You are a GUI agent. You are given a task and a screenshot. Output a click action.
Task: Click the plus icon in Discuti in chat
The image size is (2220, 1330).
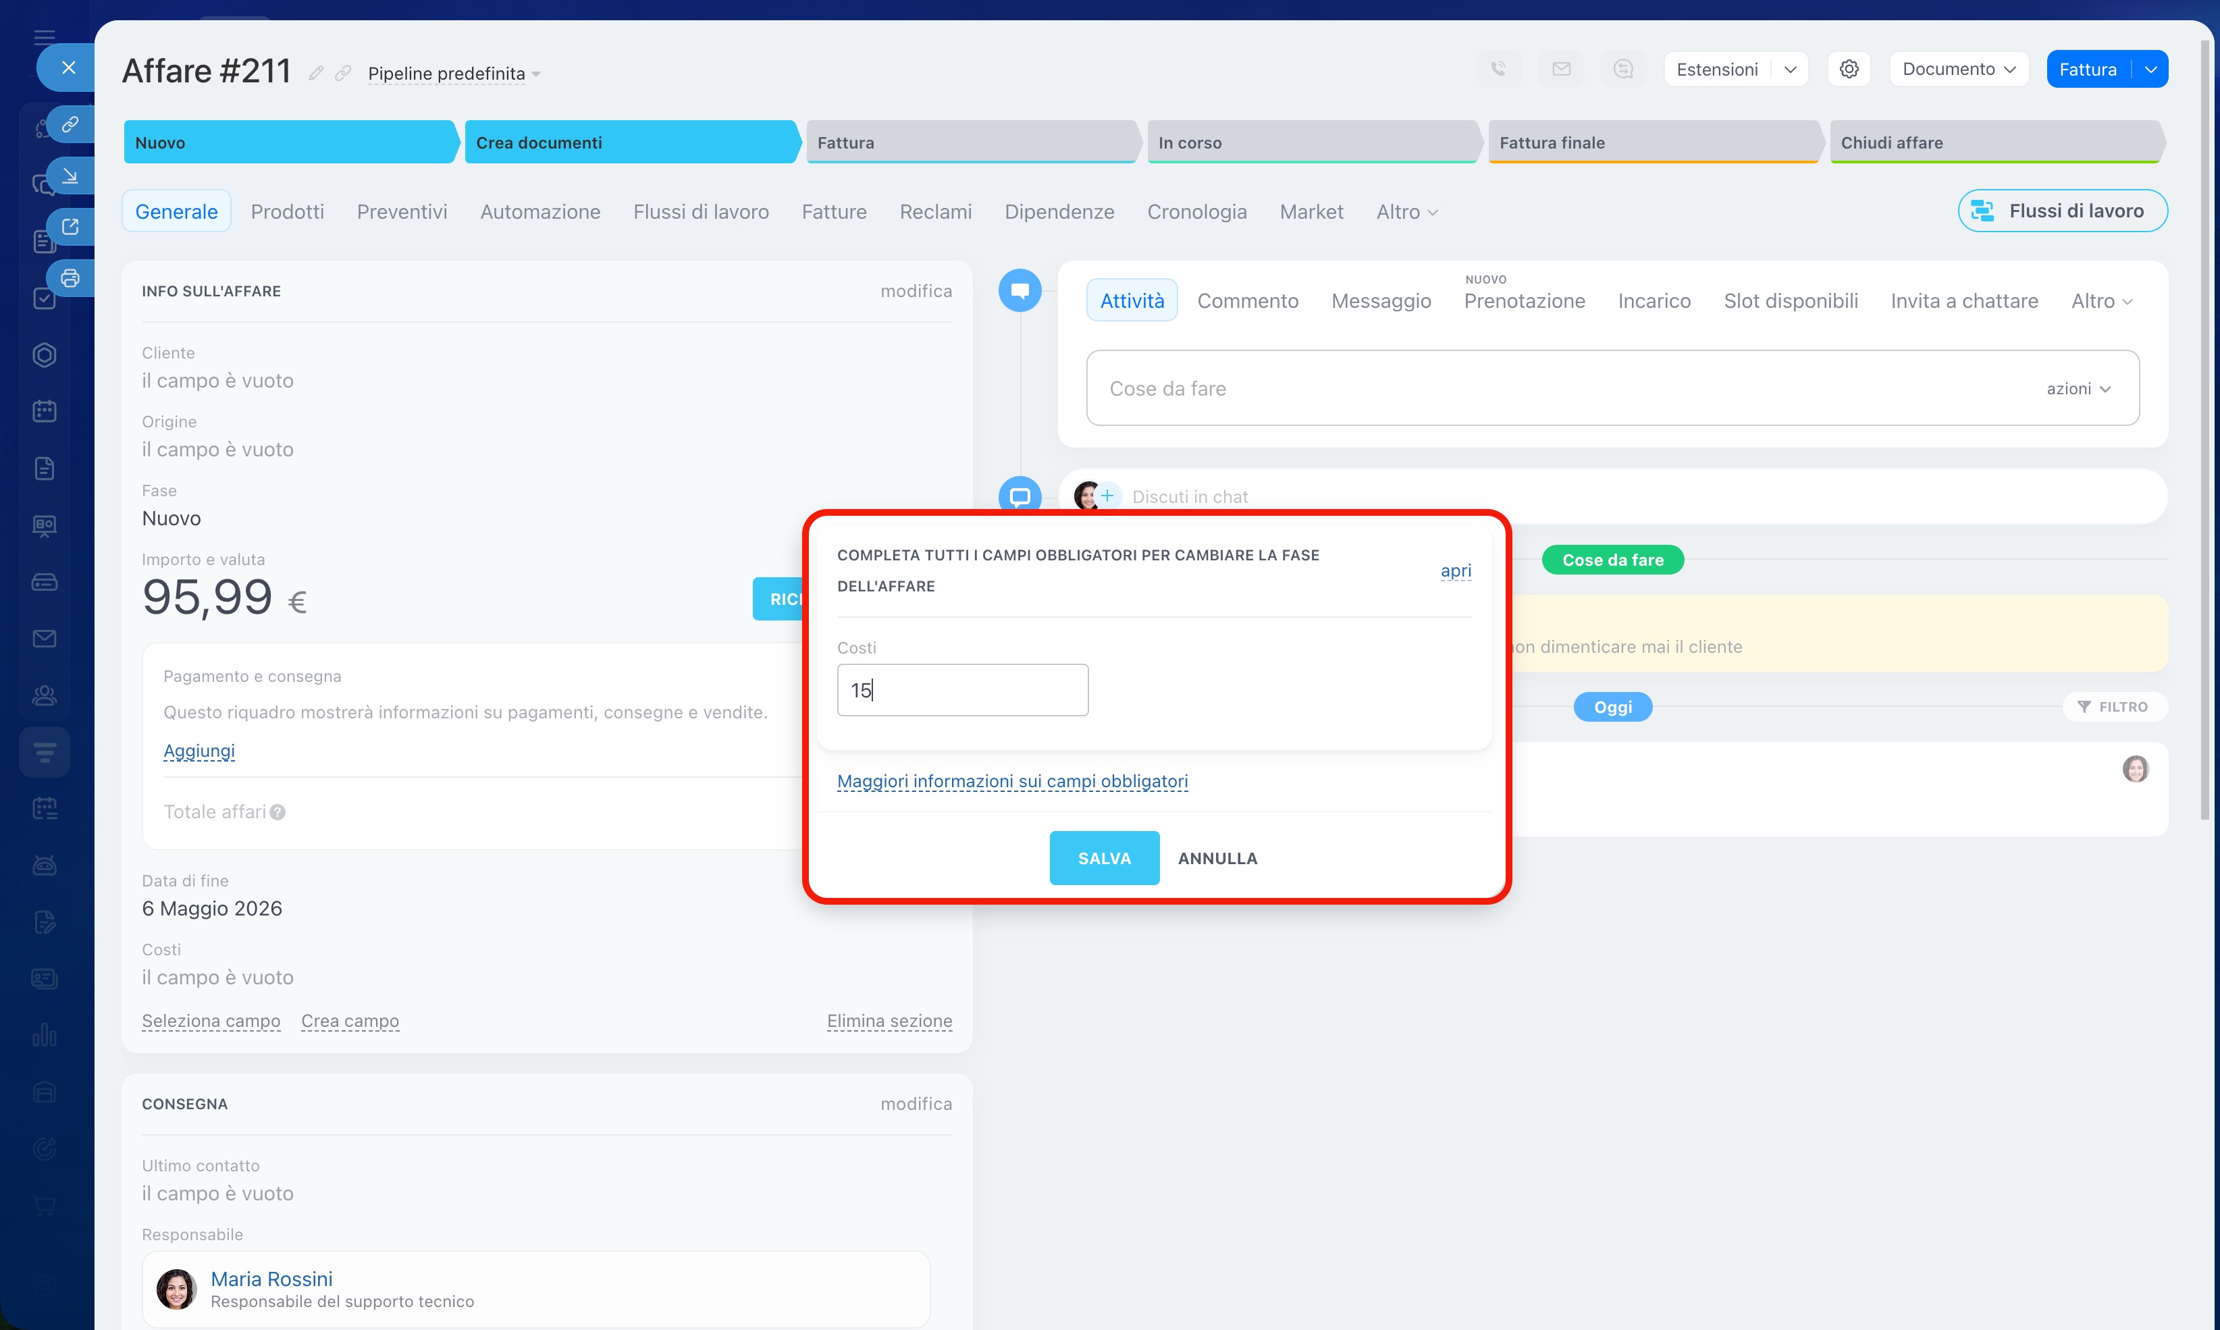click(1108, 496)
